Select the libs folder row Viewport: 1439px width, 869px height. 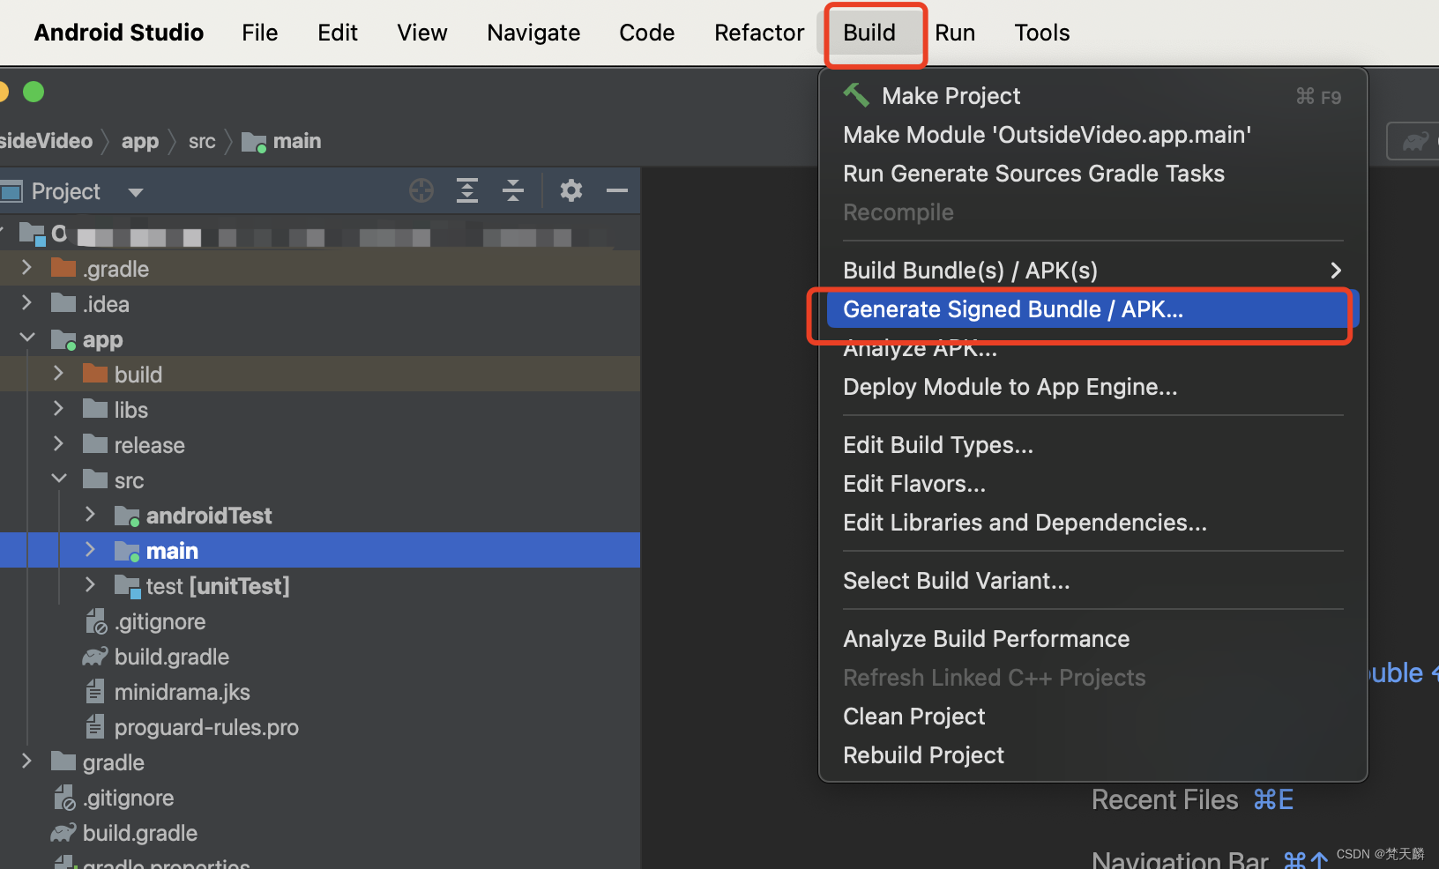320,409
